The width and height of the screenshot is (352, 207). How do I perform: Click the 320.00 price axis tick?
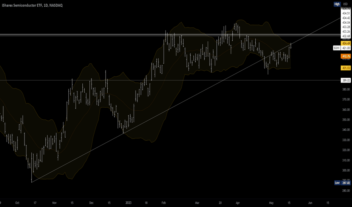click(346, 150)
